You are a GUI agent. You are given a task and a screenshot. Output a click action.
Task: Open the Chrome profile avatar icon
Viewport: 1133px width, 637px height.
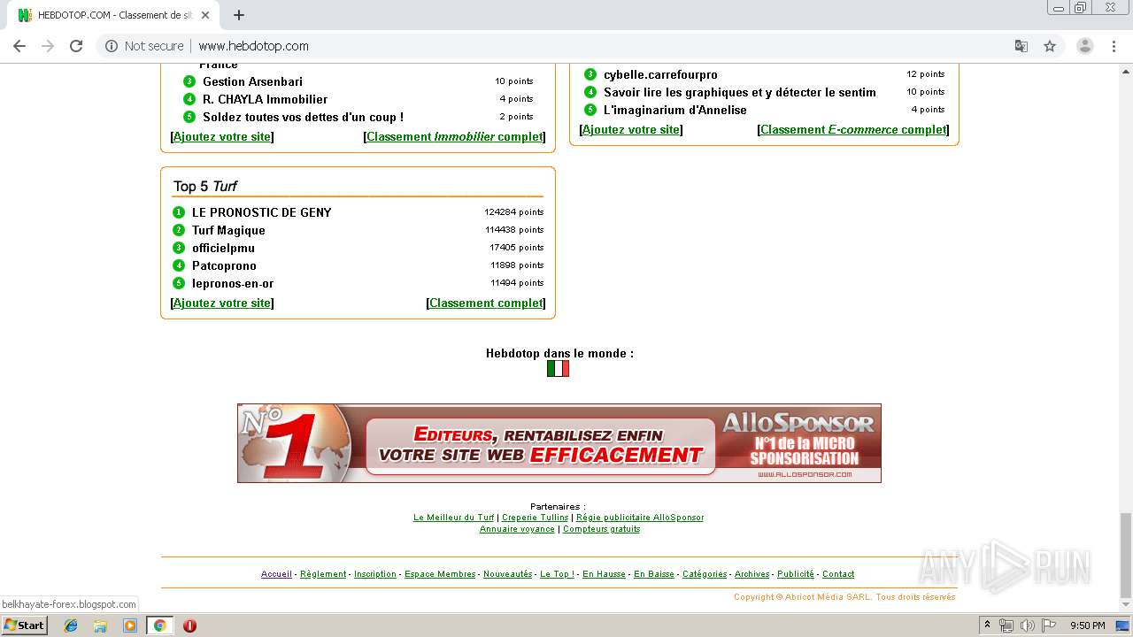(1084, 46)
